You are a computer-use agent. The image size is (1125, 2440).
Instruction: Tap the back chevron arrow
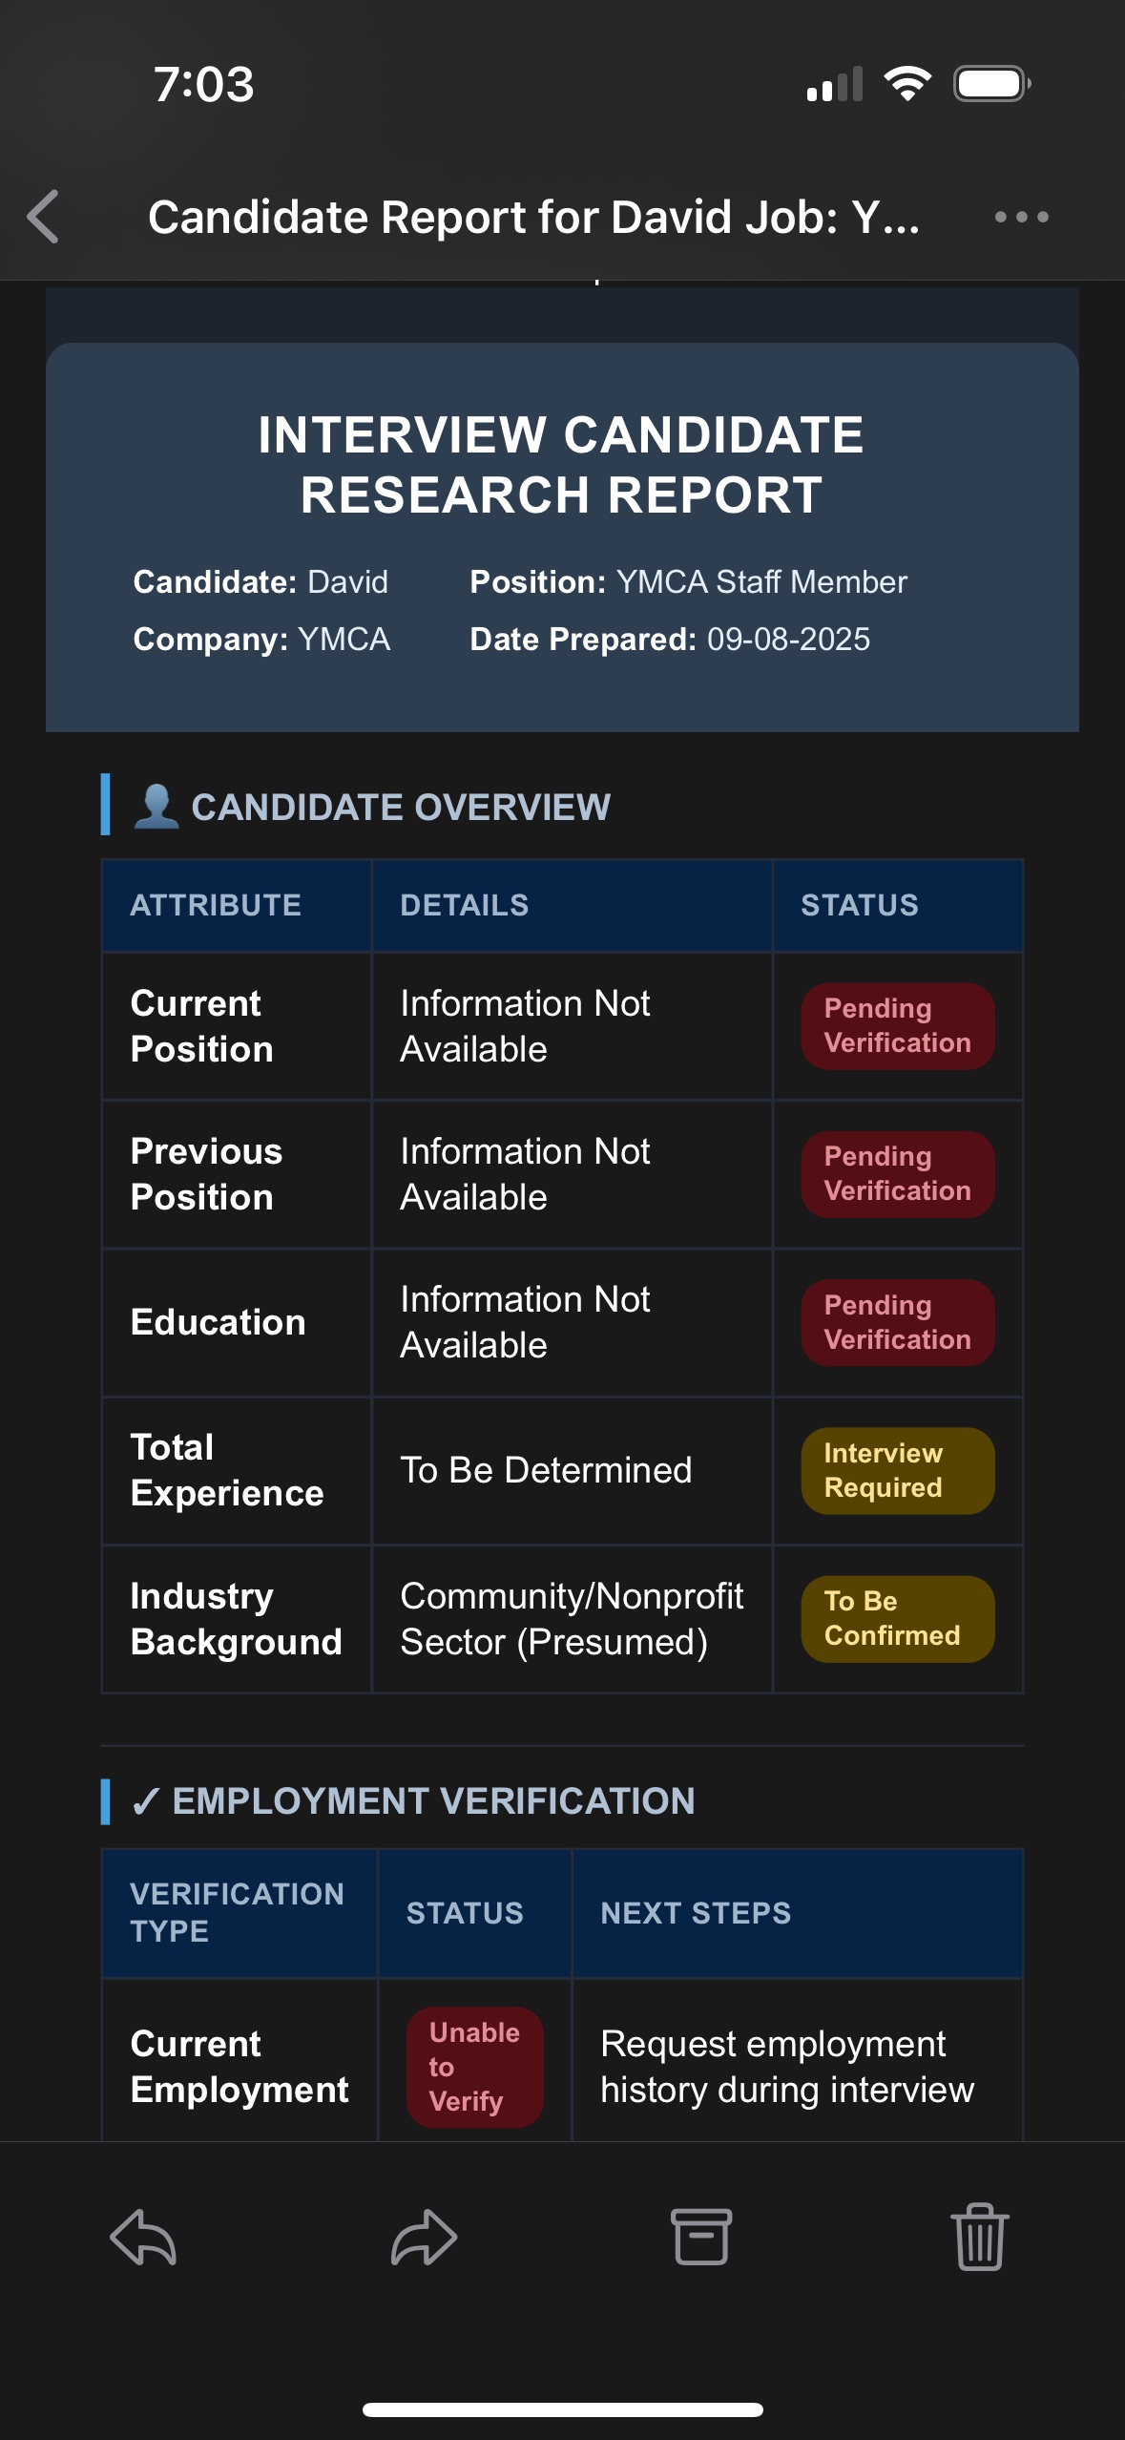(44, 217)
